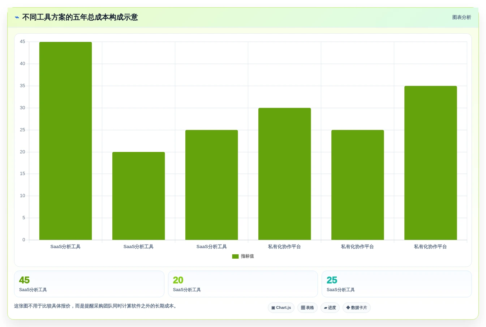486x327 pixels.
Task: Click the chart title 不同工具方案的五年总成本构成示意
Action: [80, 17]
